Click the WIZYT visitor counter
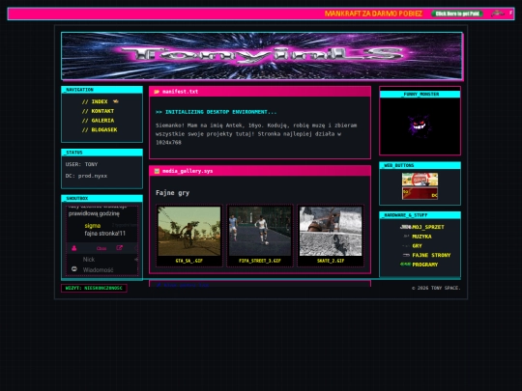Image resolution: width=522 pixels, height=391 pixels. pyautogui.click(x=94, y=288)
